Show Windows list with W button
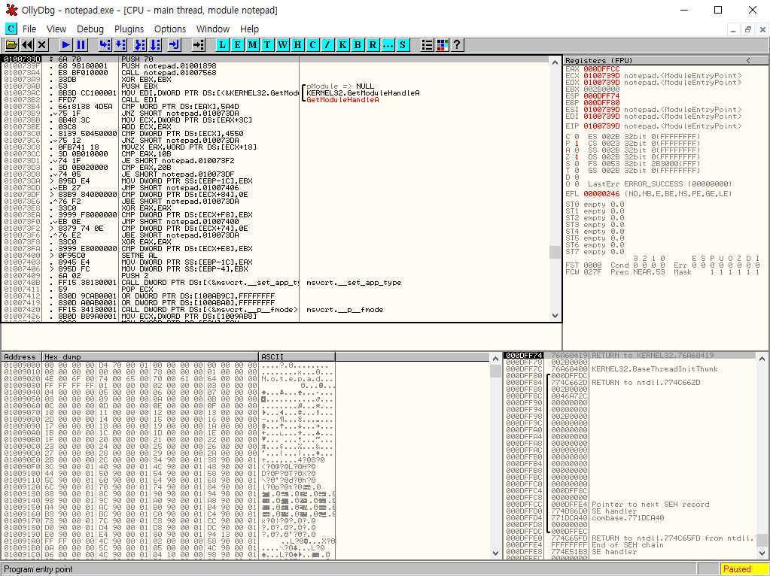The image size is (770, 576). click(282, 45)
